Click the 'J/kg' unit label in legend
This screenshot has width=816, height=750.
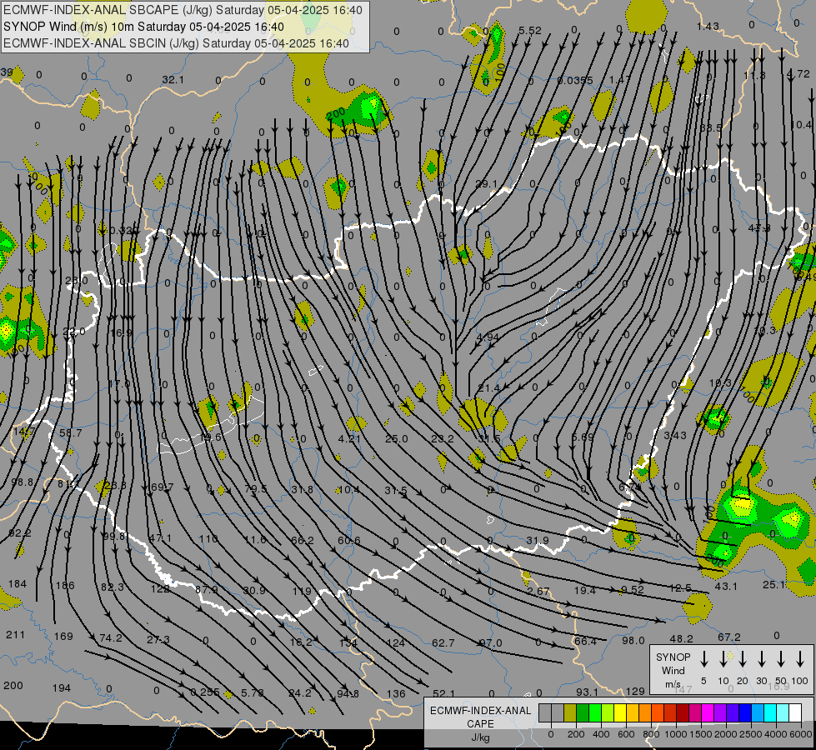[480, 737]
